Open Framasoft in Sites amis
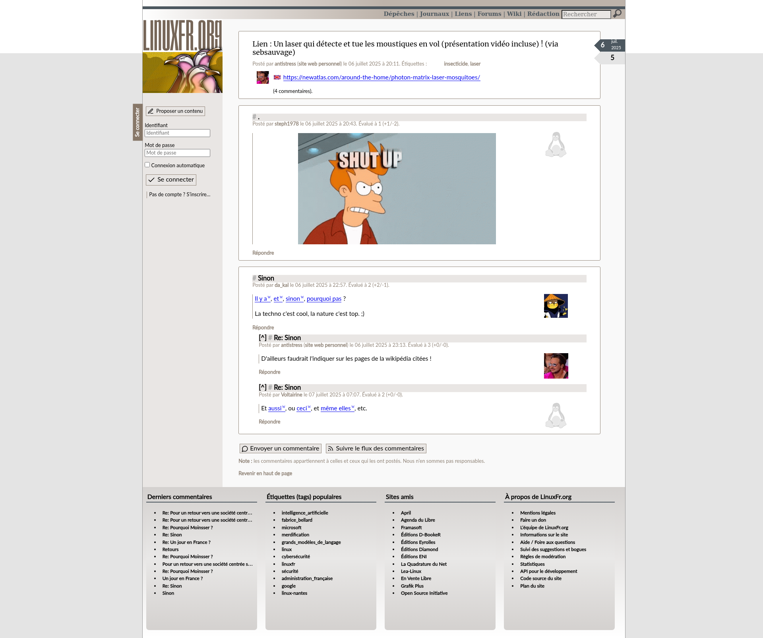 (411, 528)
